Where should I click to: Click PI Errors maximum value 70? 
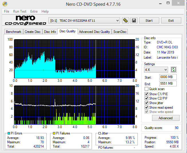click(42, 142)
